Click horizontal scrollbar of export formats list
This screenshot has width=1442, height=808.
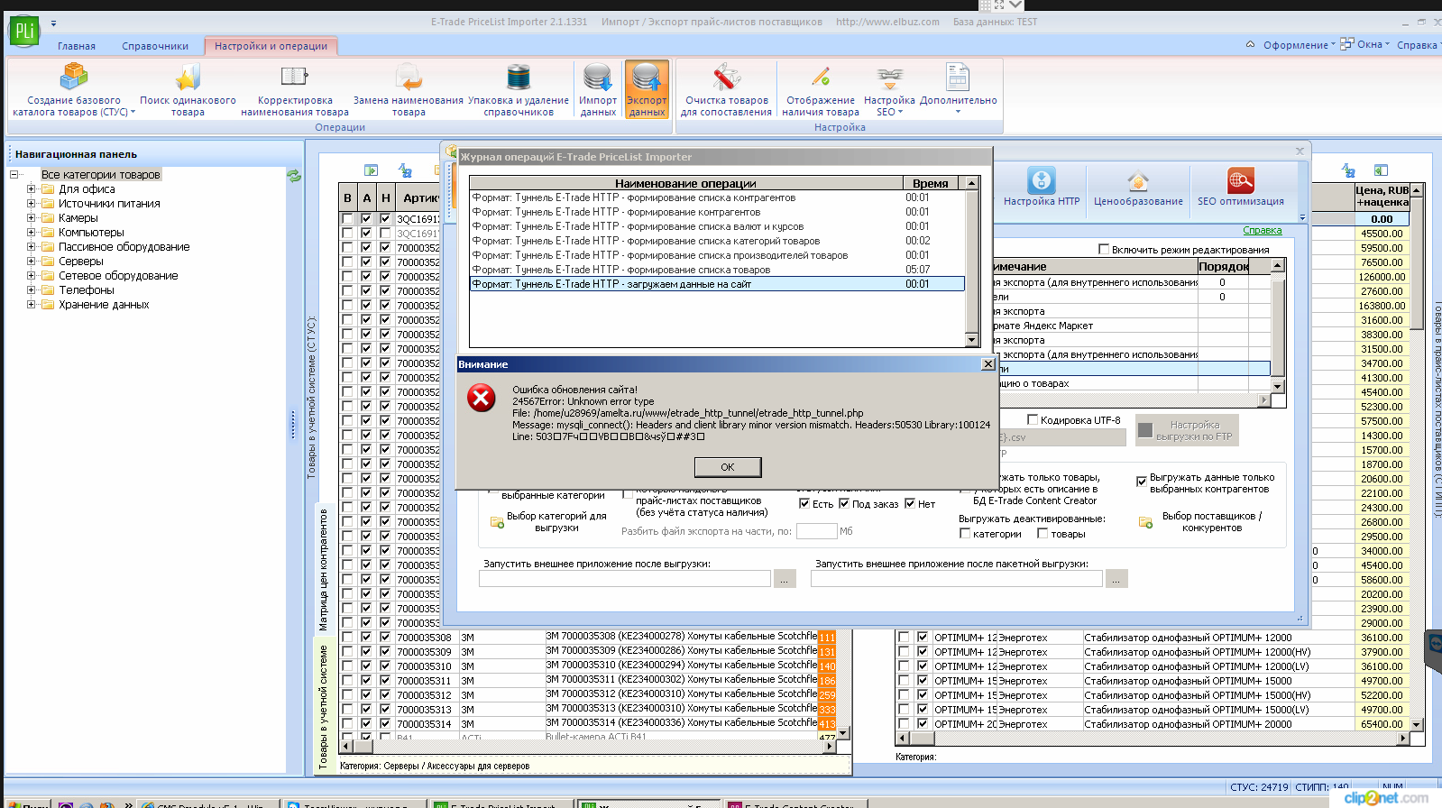point(1132,399)
